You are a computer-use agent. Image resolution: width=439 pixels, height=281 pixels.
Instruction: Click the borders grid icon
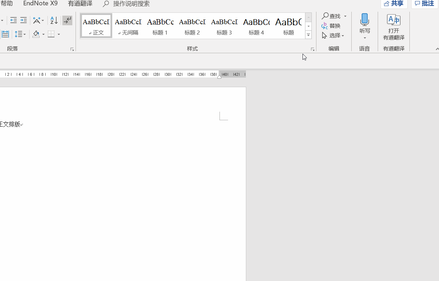click(x=51, y=34)
